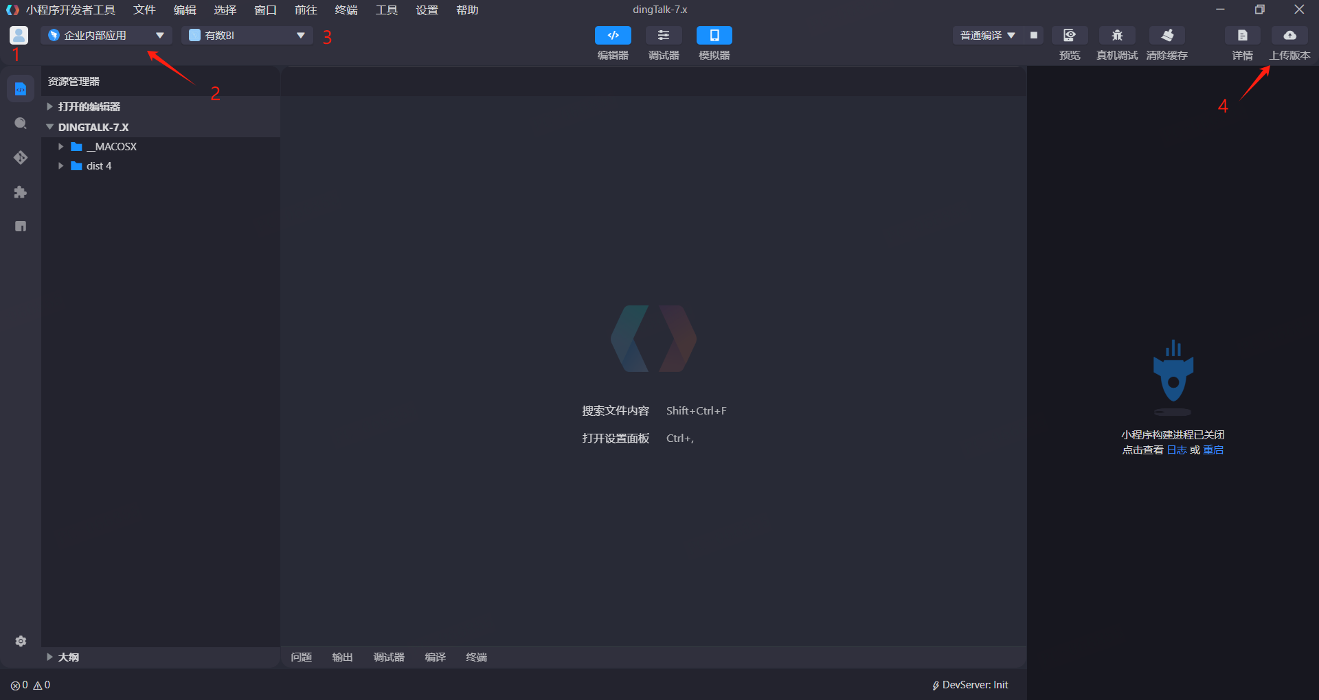This screenshot has height=700, width=1319.
Task: Open the 企业内部应用 dropdown
Action: 106,36
